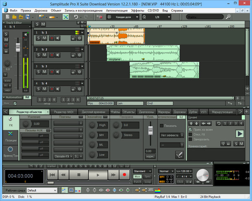Adjust the Track Editor volume fader
This screenshot has width=252, height=201.
coord(18,48)
